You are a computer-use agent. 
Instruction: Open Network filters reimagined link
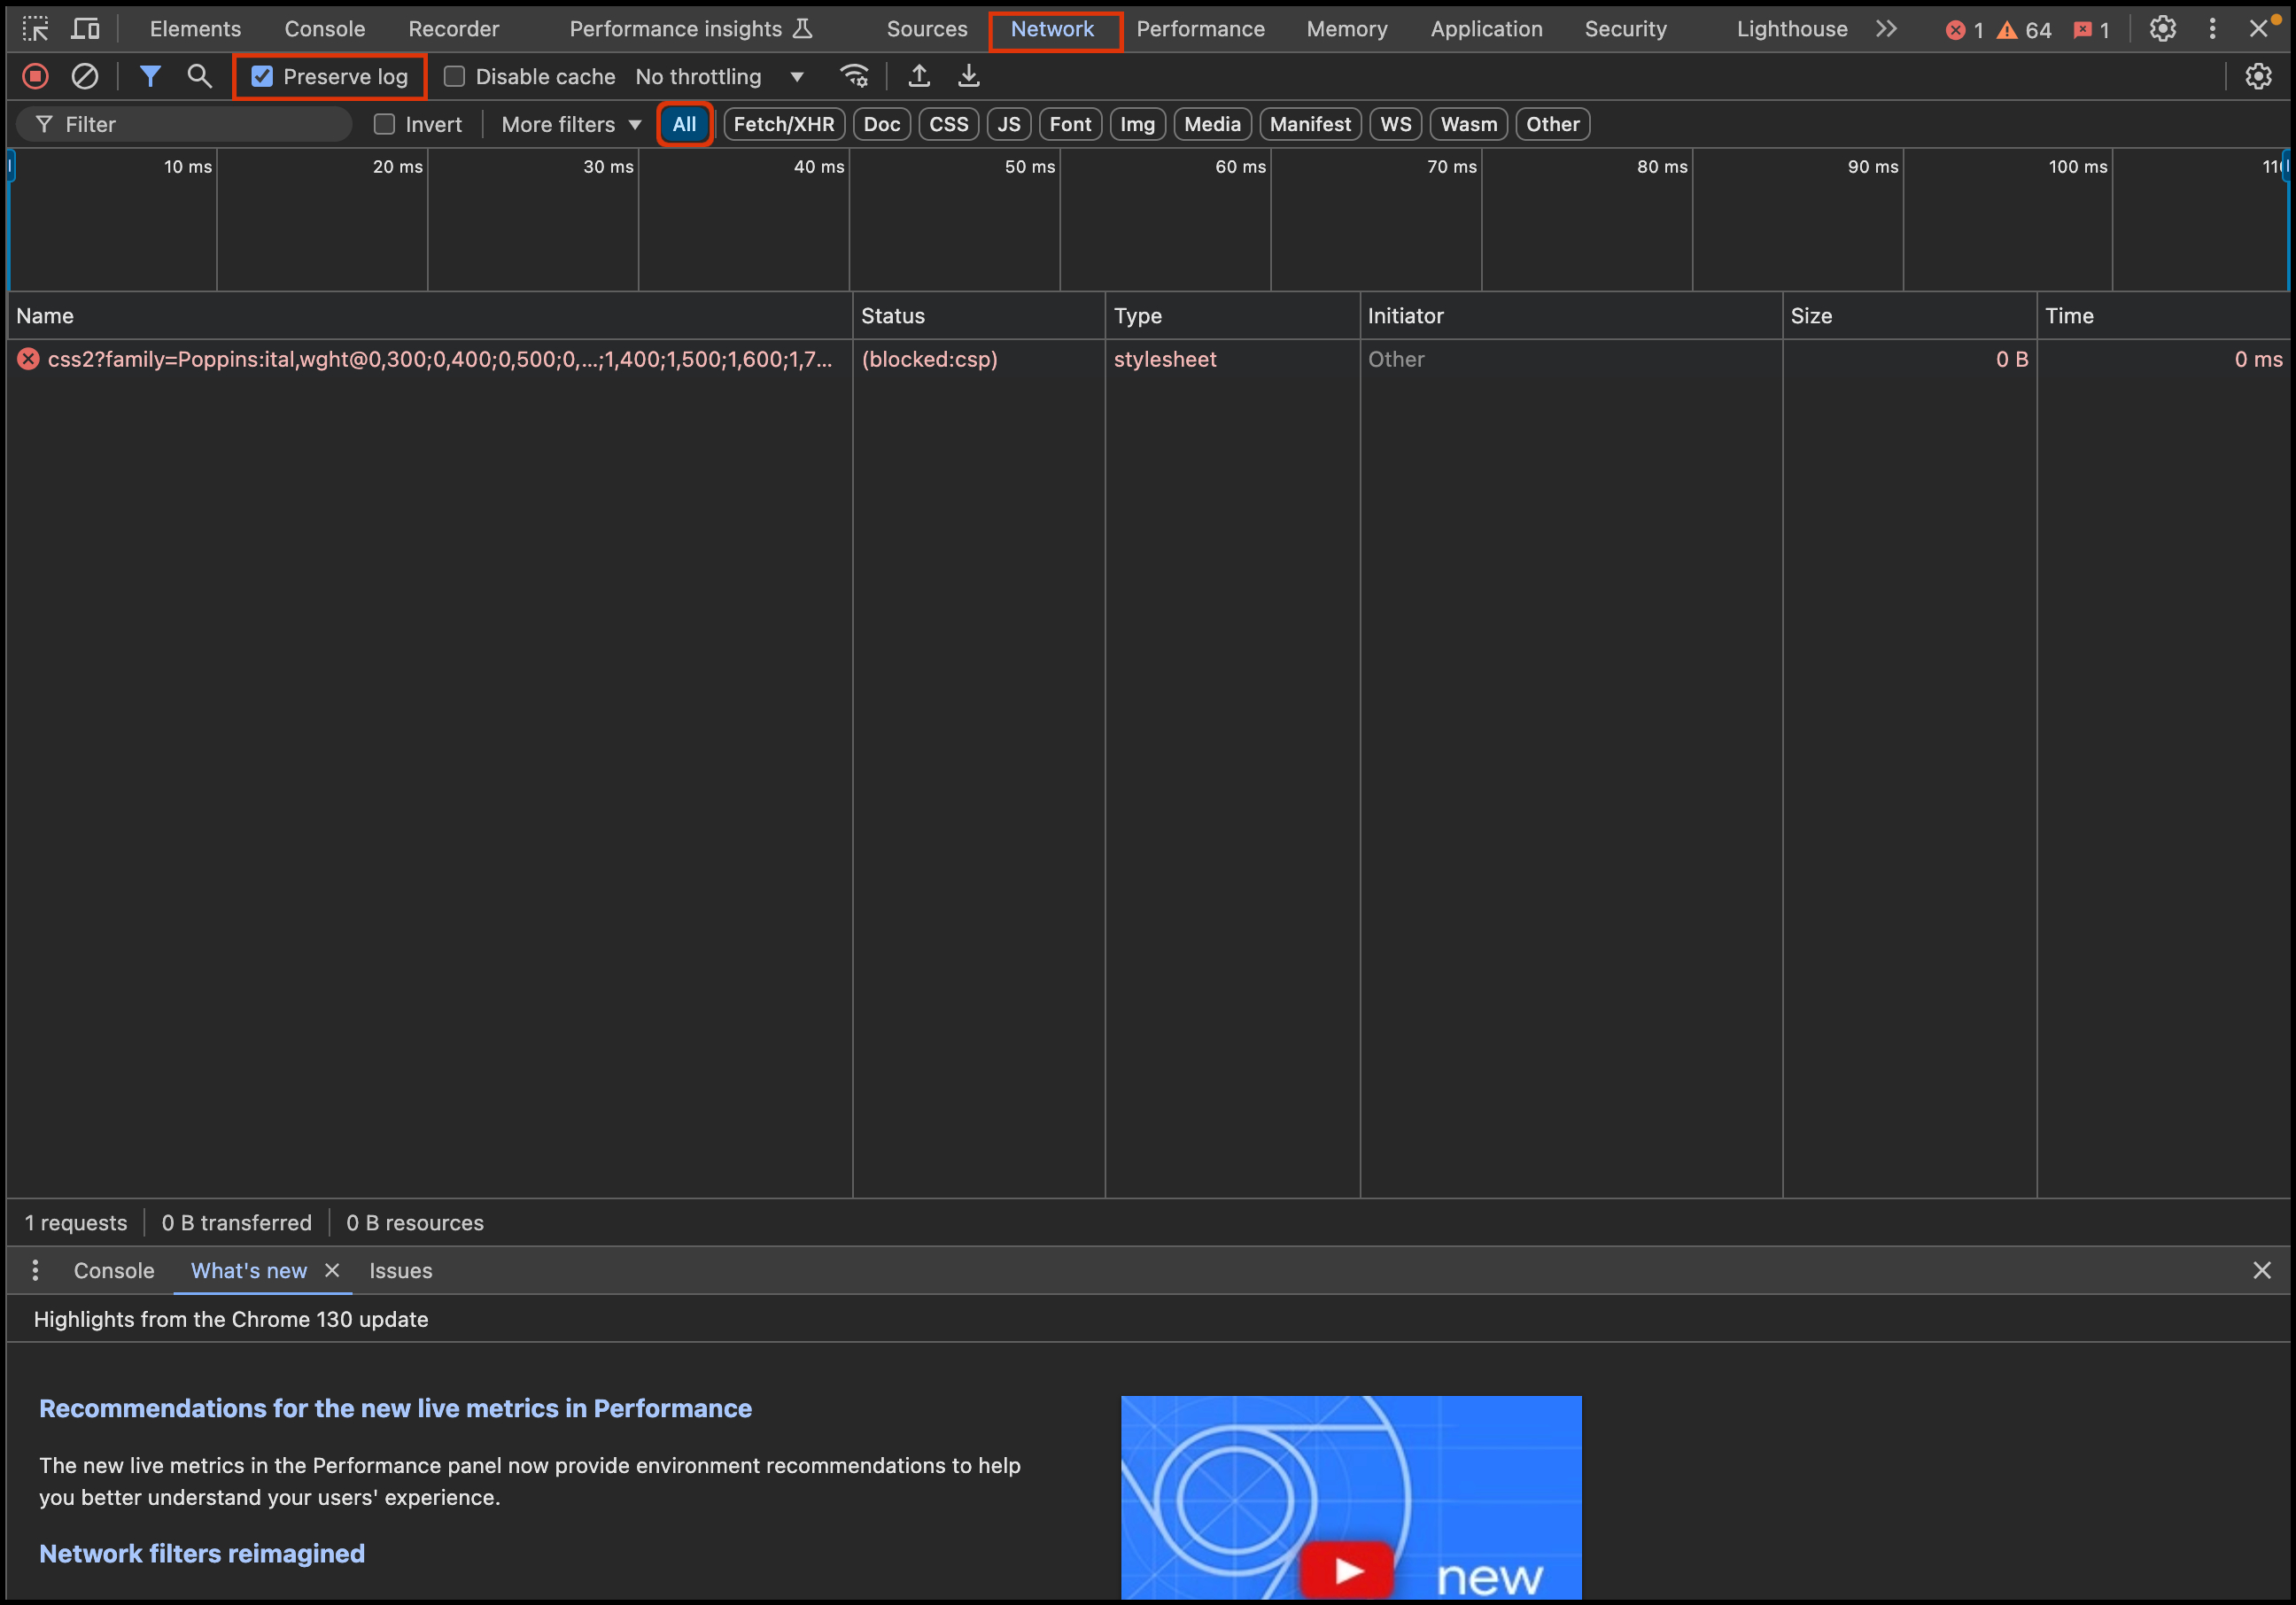click(x=202, y=1553)
